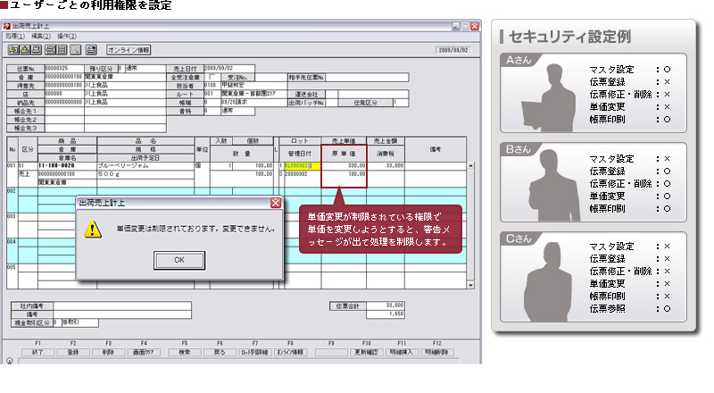
Task: Click the 伝票合計 value 33,000
Action: coord(386,306)
